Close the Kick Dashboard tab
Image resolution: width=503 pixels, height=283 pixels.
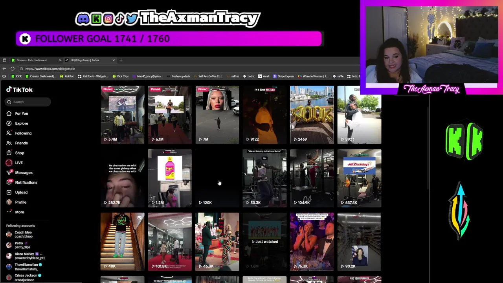tap(60, 60)
